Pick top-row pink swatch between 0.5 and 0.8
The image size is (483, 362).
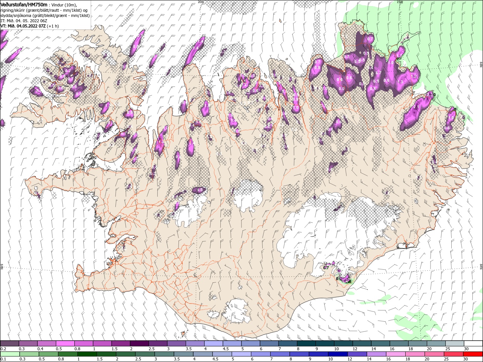(x=65, y=343)
